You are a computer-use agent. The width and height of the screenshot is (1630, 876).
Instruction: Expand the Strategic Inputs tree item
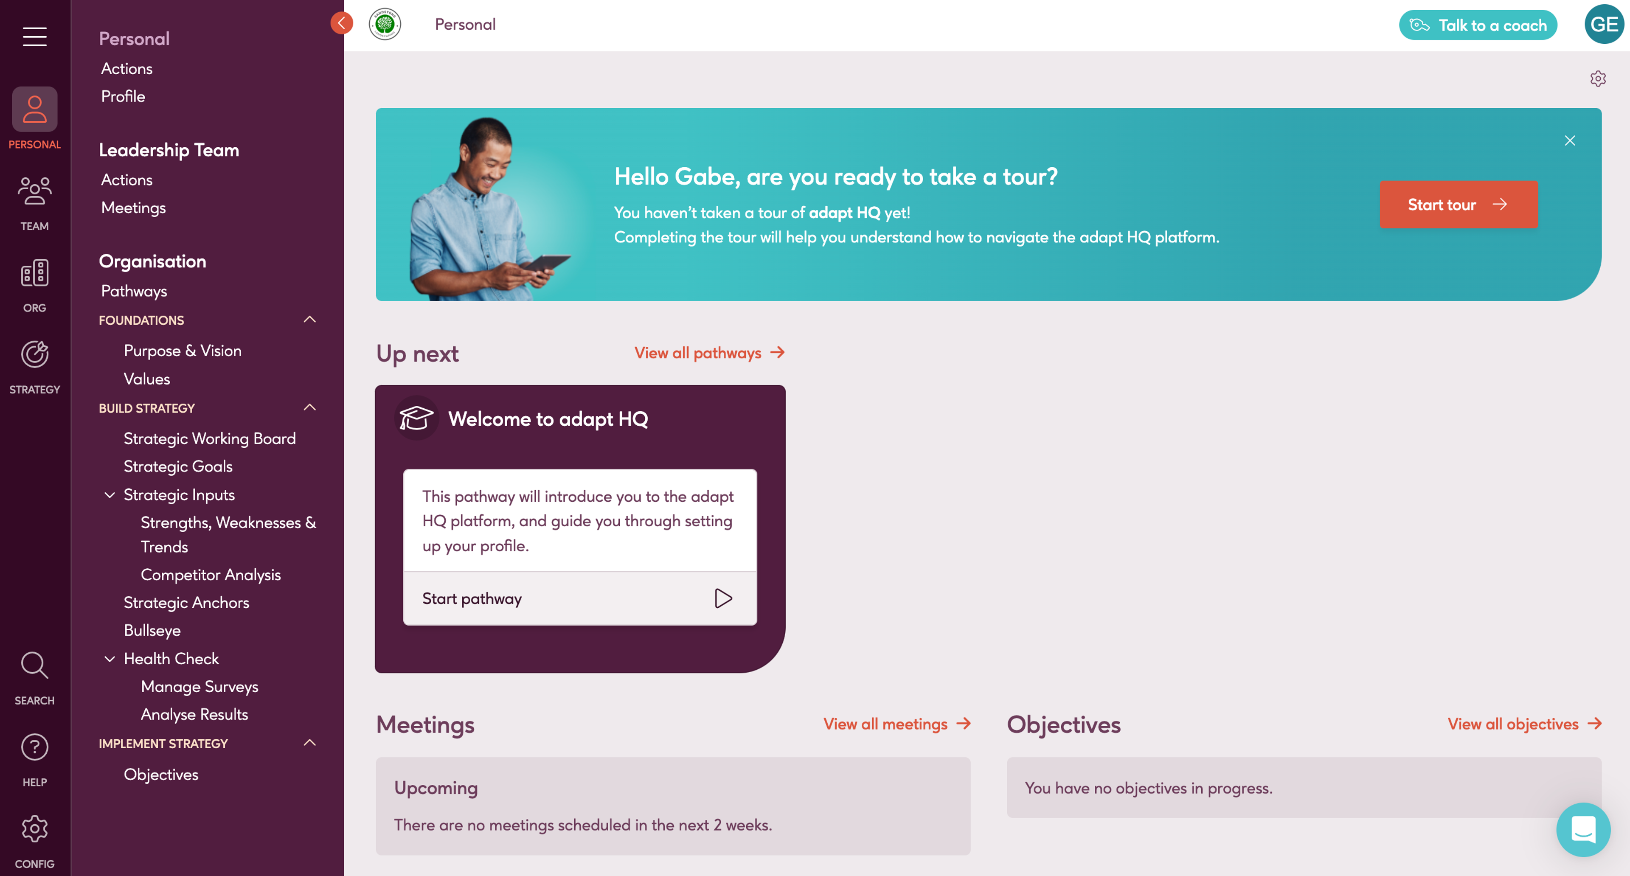click(x=107, y=494)
